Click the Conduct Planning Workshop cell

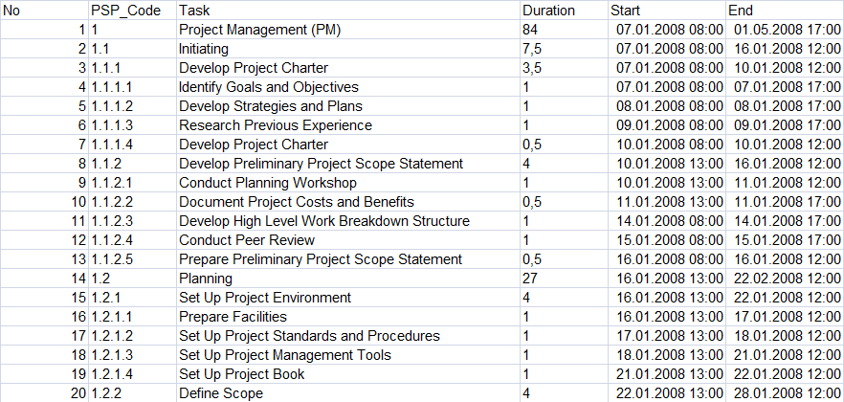pos(348,183)
